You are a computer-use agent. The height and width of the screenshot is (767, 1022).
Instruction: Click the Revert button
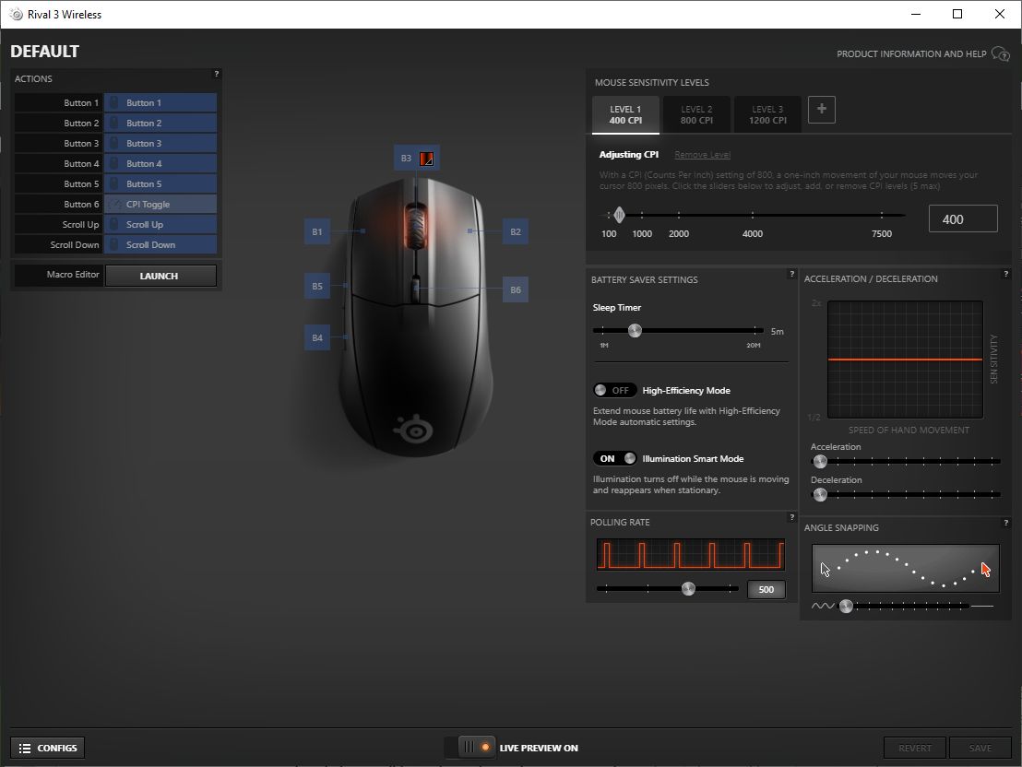coord(914,749)
